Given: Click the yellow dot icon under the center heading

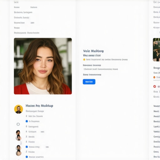Looking at the screenshot, I should pos(84,60).
